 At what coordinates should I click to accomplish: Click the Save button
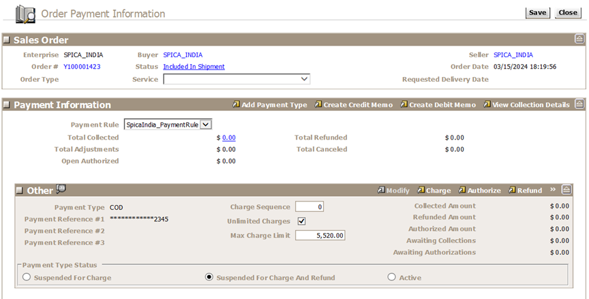tap(537, 13)
